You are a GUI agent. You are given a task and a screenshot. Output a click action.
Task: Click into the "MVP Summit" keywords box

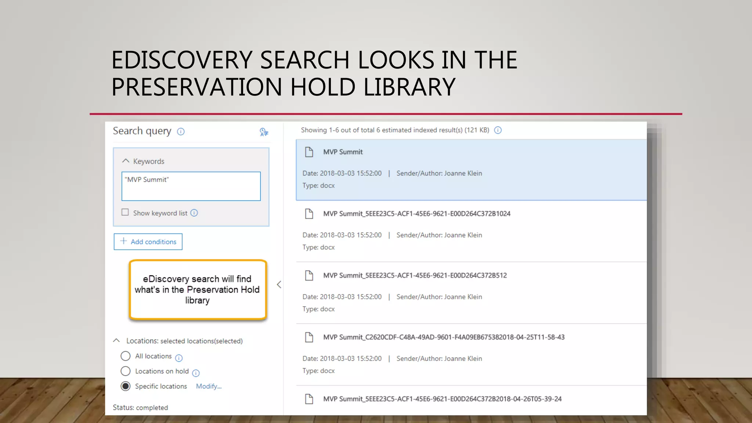191,186
